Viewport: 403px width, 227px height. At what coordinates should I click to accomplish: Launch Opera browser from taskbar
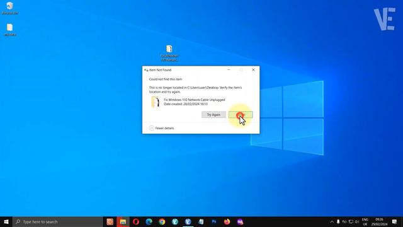tap(136, 222)
